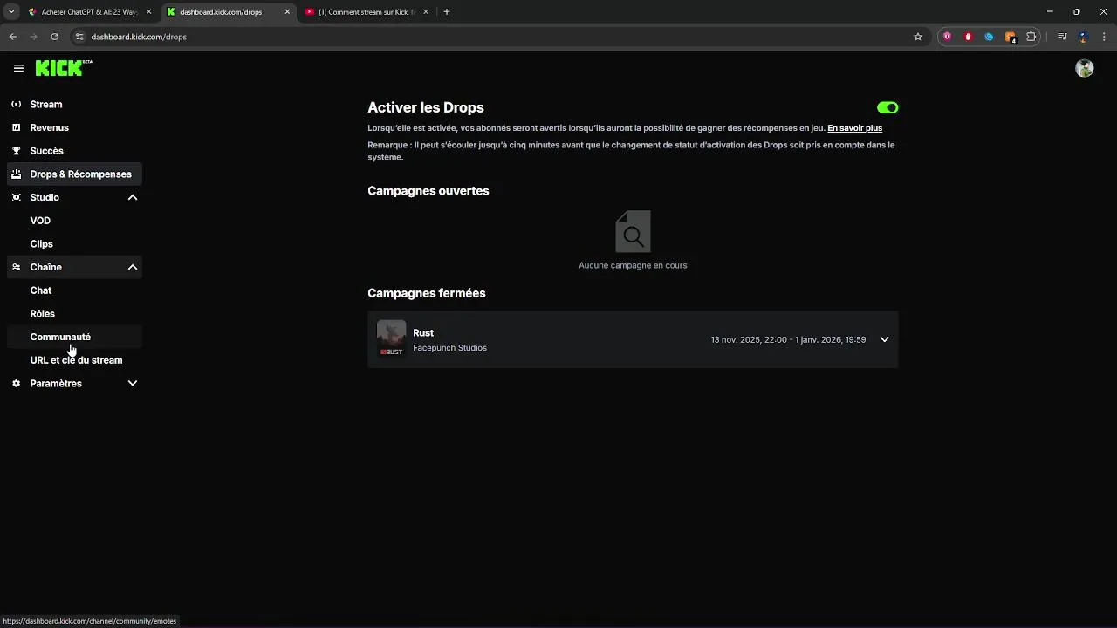Open Chat under Chaîne

click(x=40, y=290)
